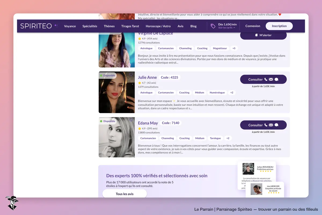Open the Thèmes menu

click(109, 26)
